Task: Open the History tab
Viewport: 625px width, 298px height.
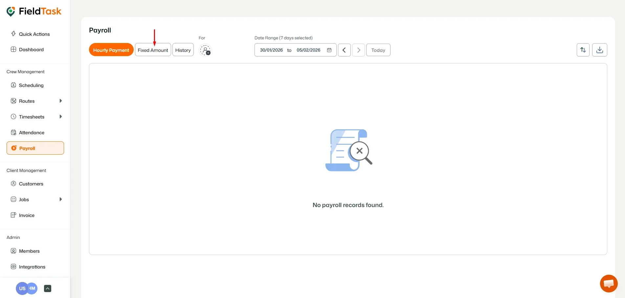Action: tap(183, 50)
